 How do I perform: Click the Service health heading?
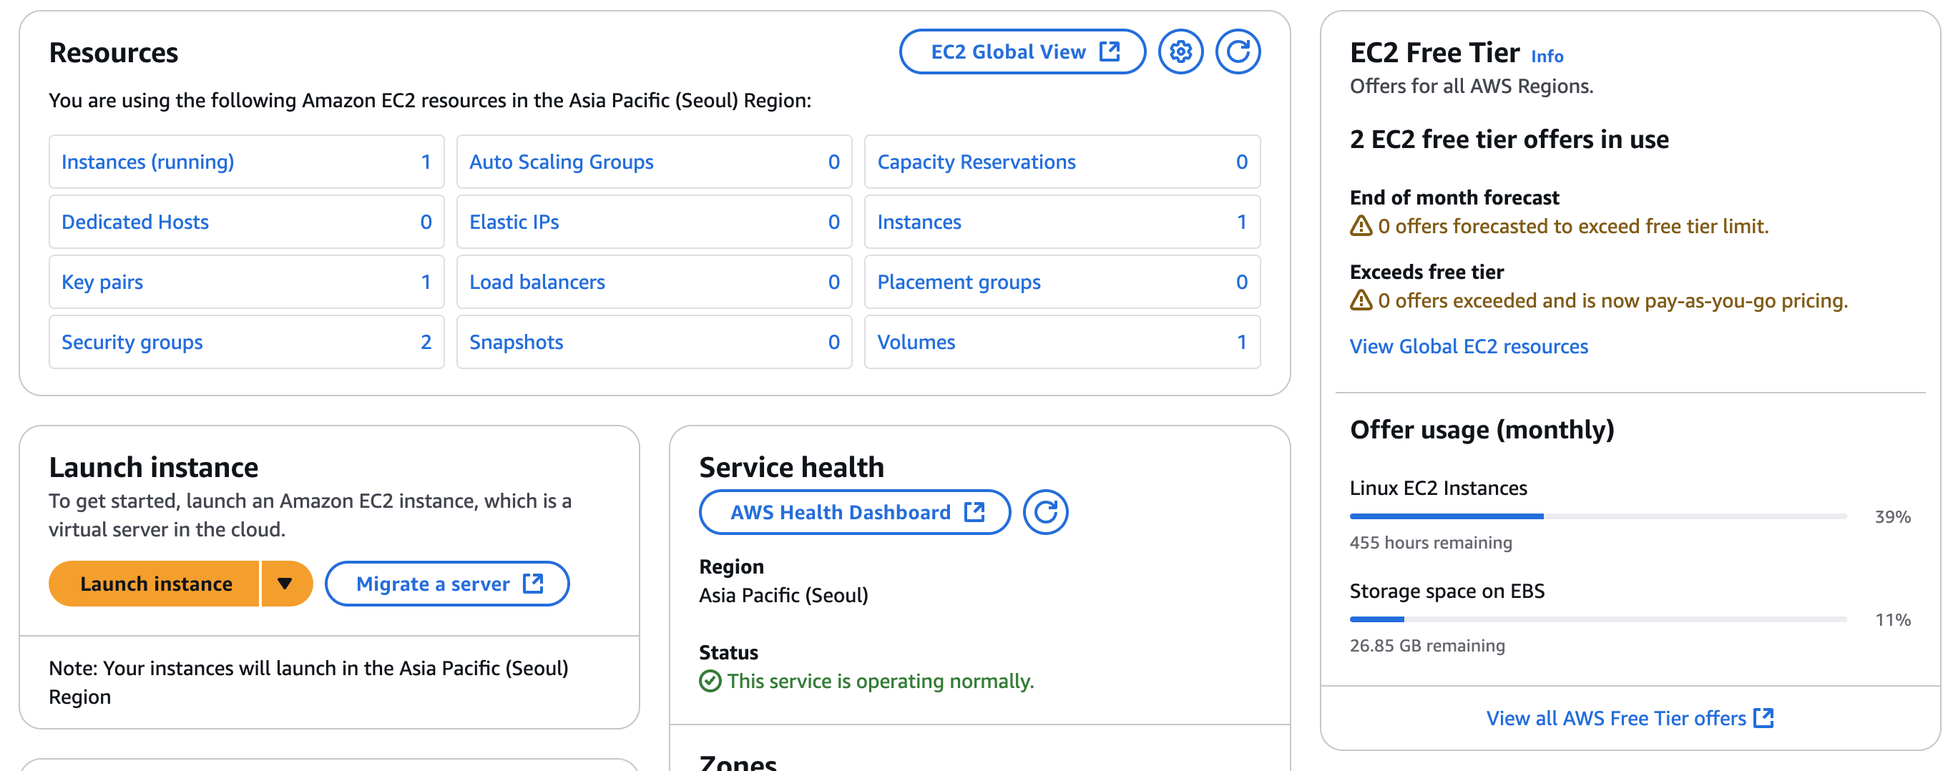click(x=791, y=467)
